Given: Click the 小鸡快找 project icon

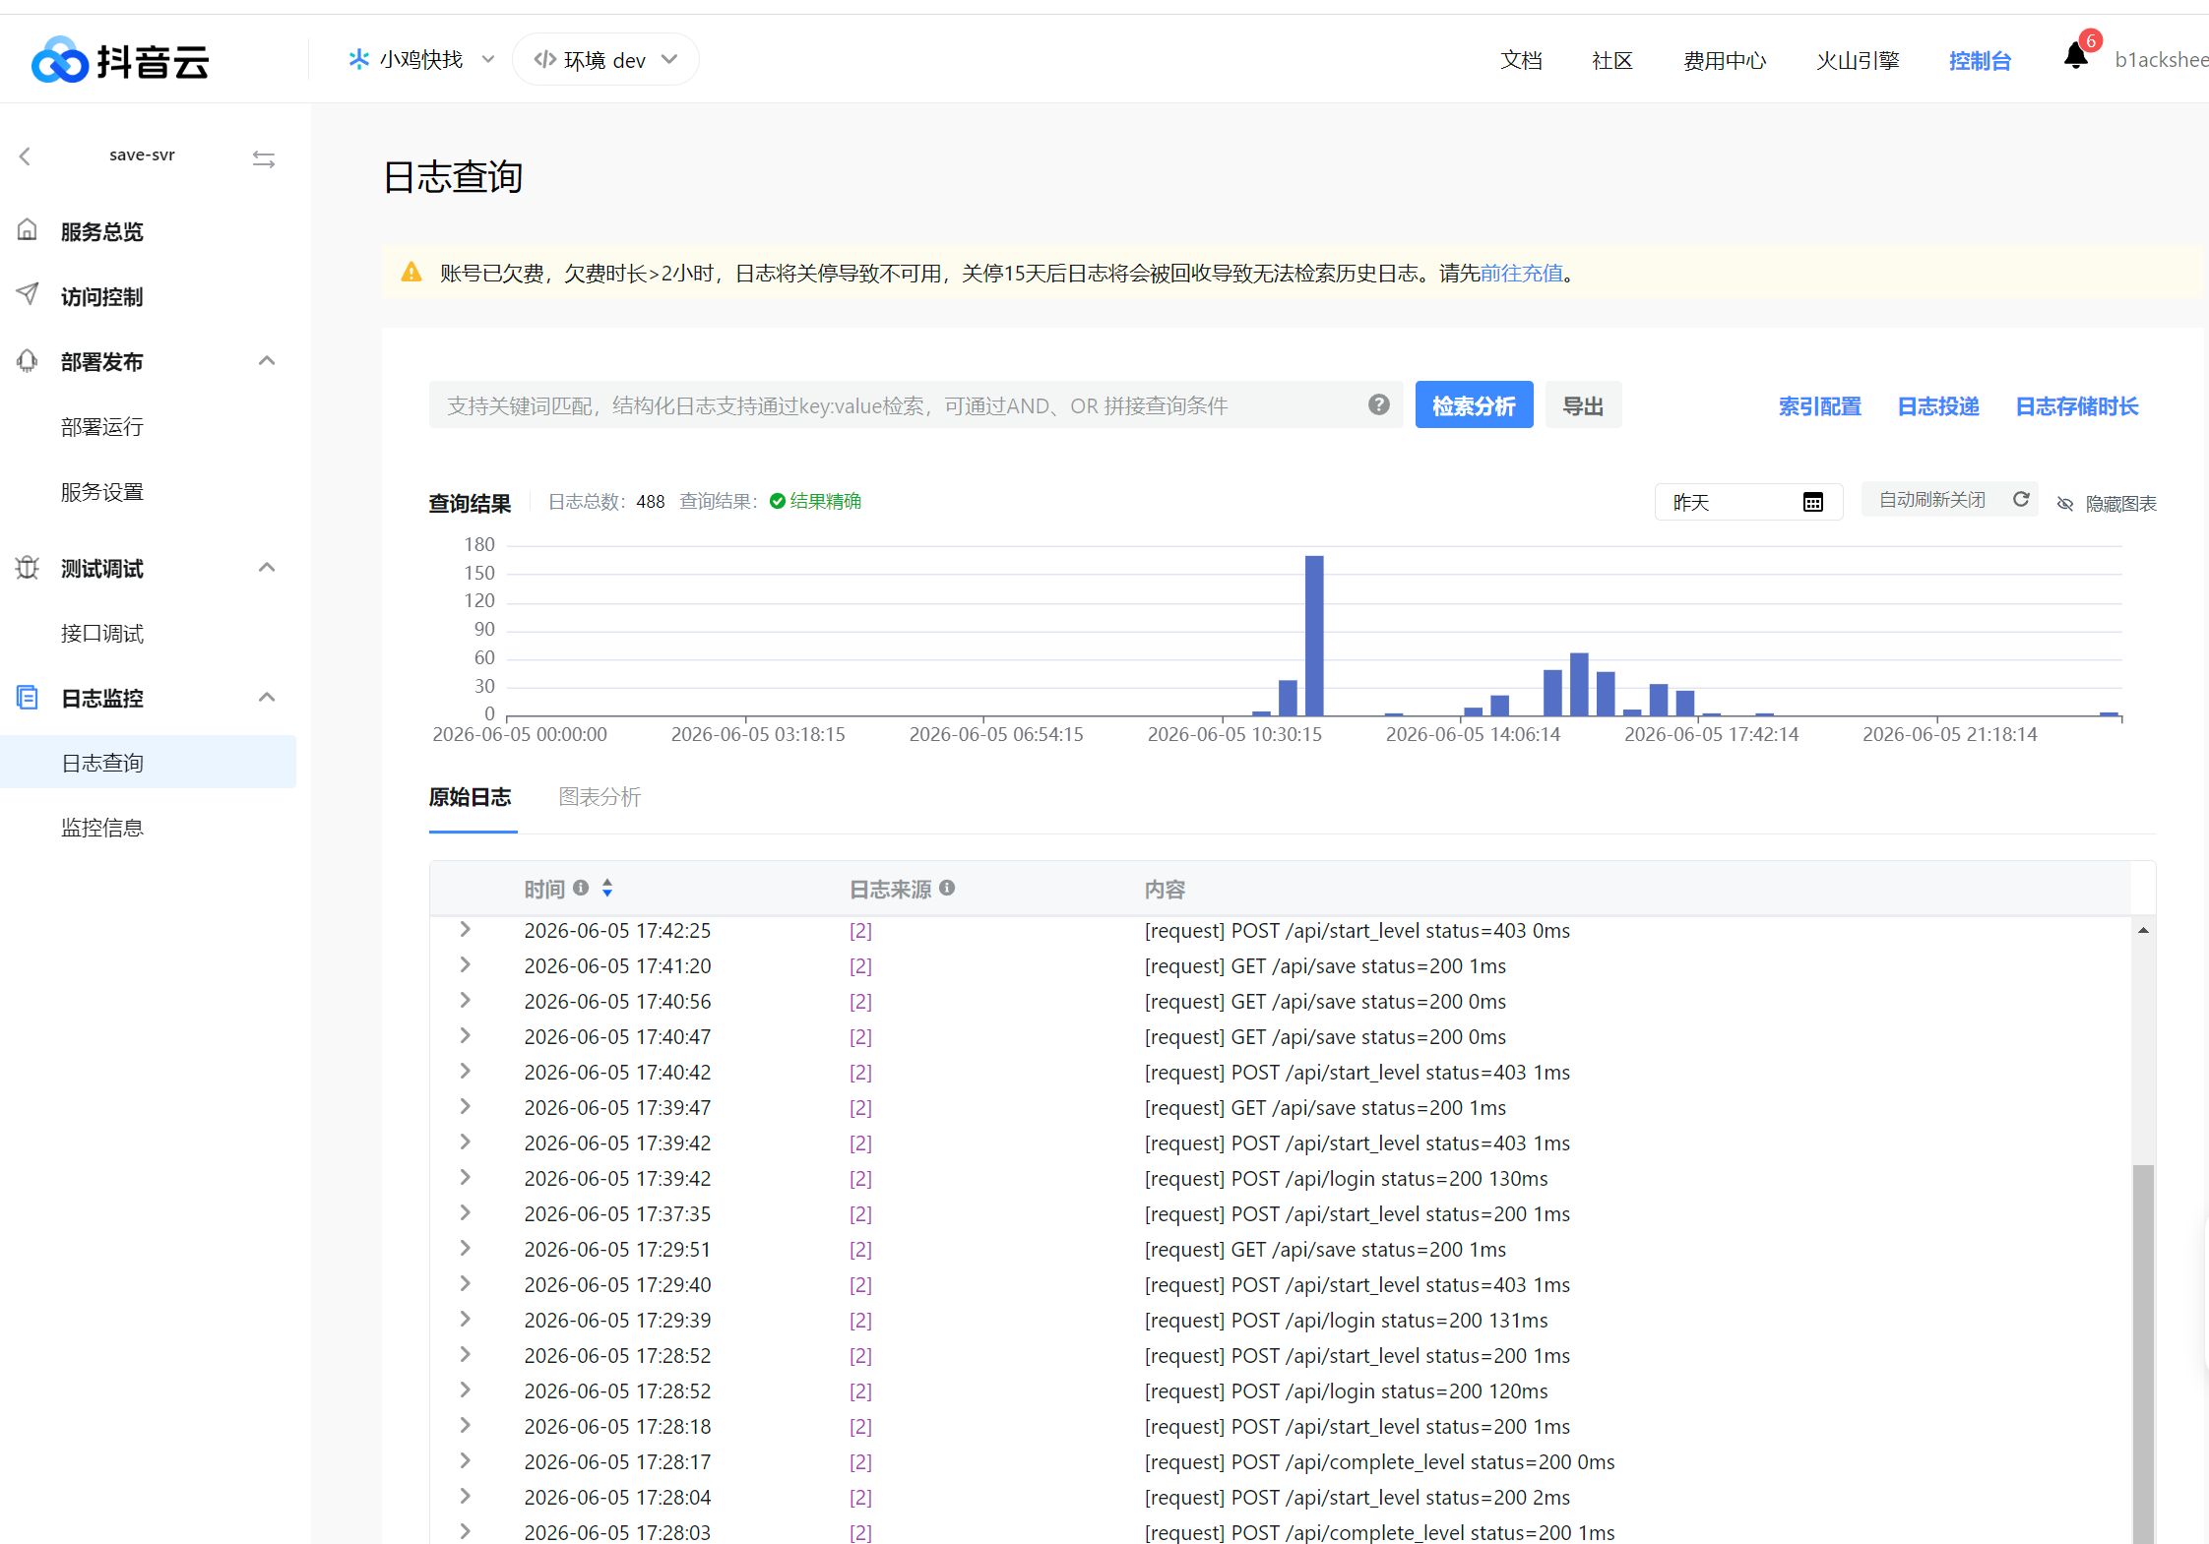Looking at the screenshot, I should (x=358, y=59).
